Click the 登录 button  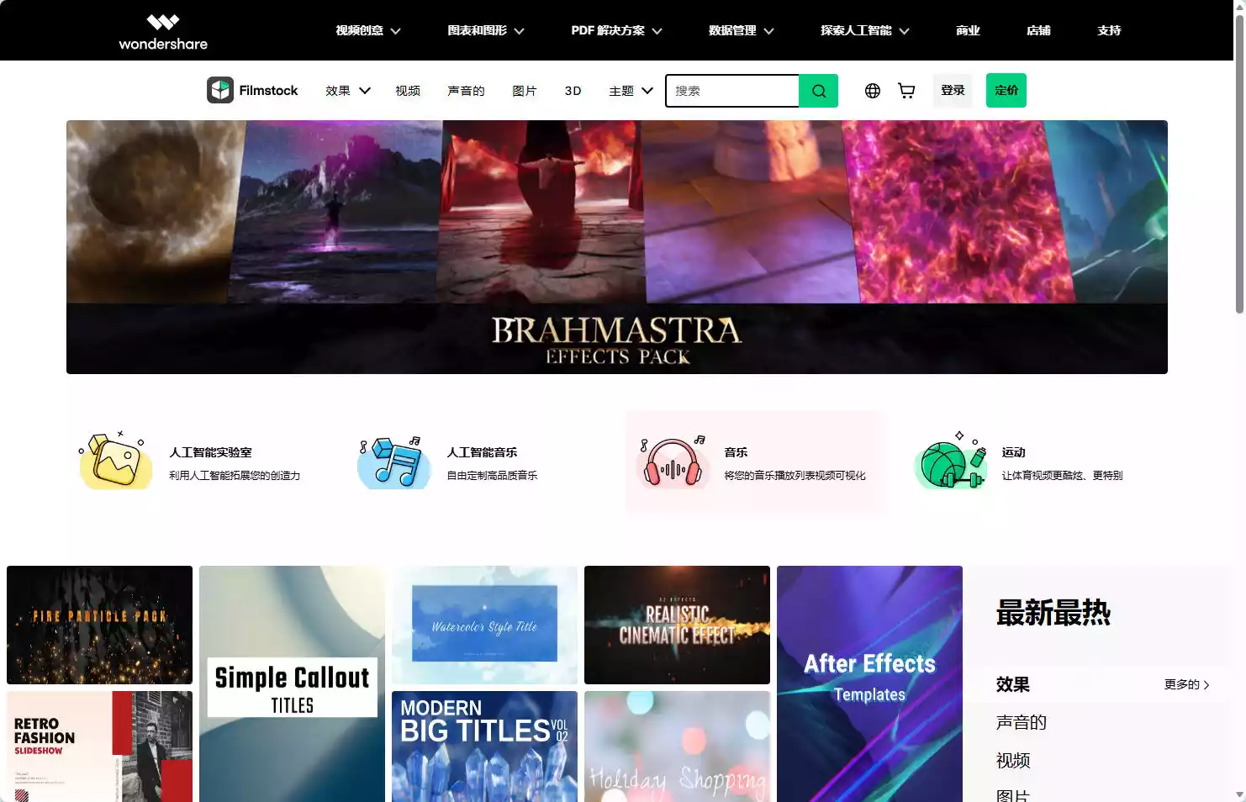pos(953,90)
